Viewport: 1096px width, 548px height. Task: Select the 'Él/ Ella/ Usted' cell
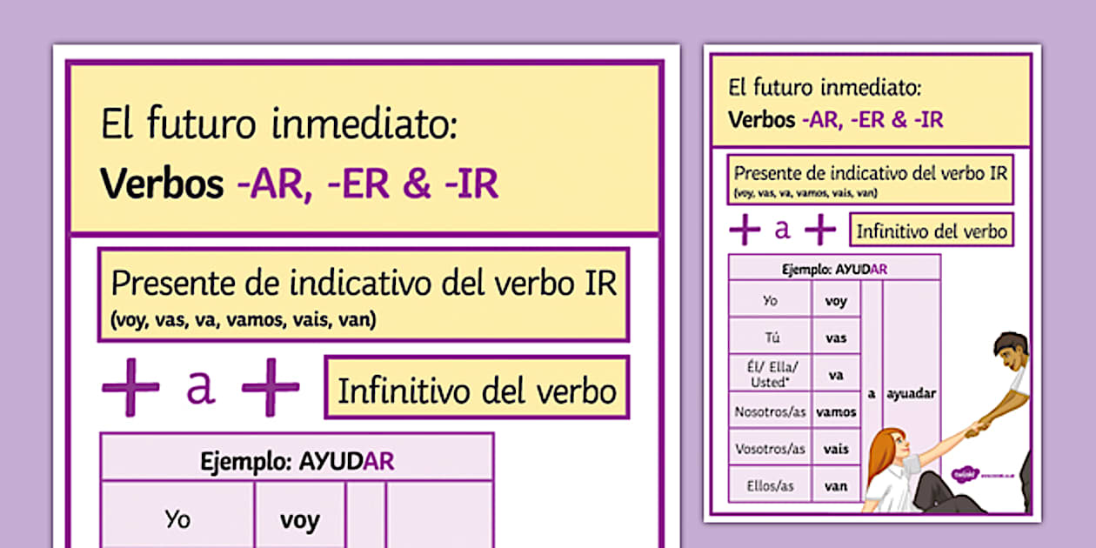coord(770,375)
